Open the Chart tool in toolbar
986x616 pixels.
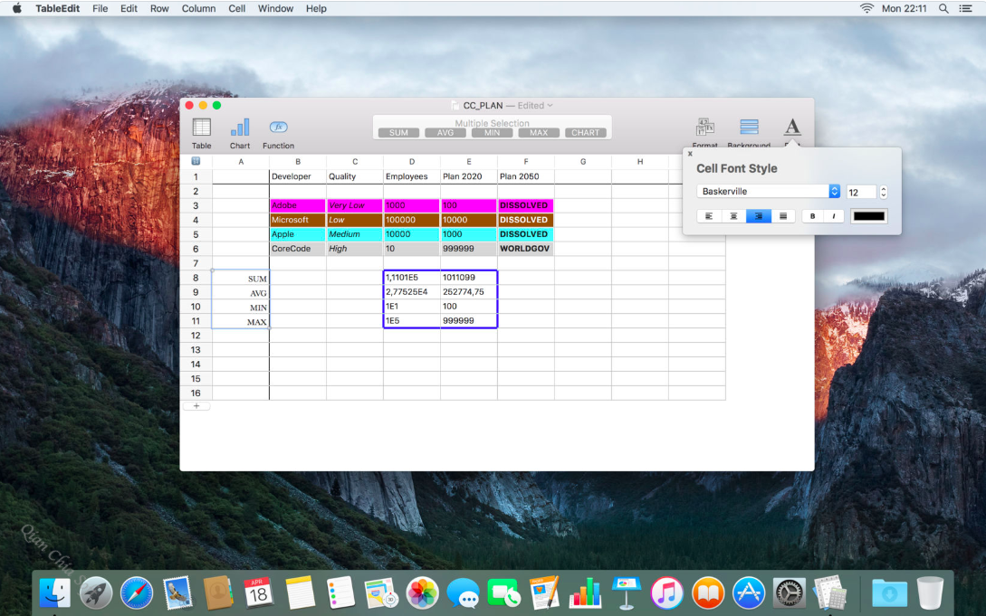tap(240, 133)
